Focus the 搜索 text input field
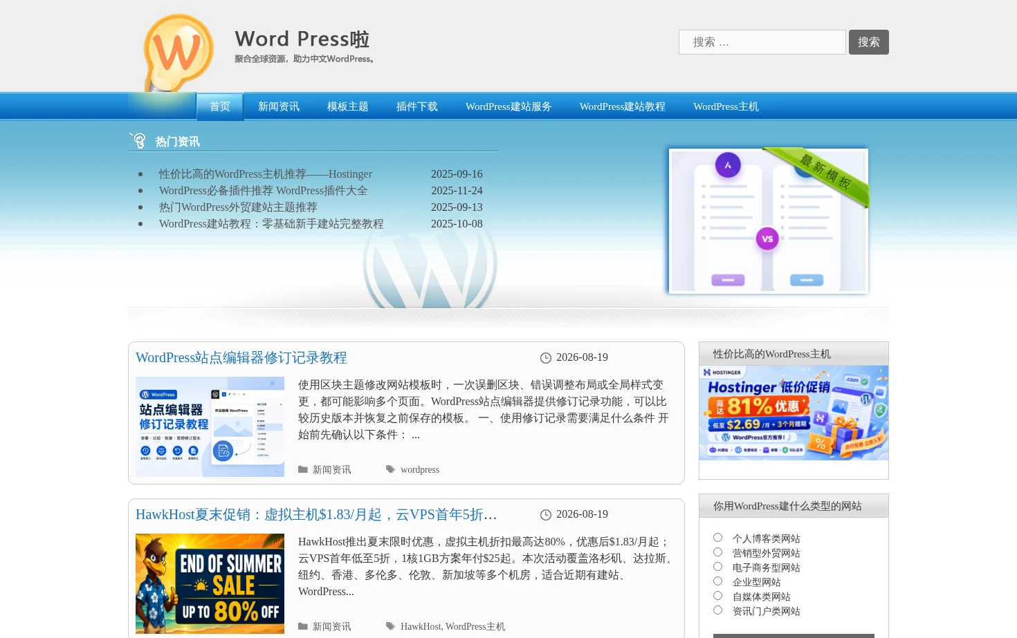The height and width of the screenshot is (638, 1017). click(762, 42)
